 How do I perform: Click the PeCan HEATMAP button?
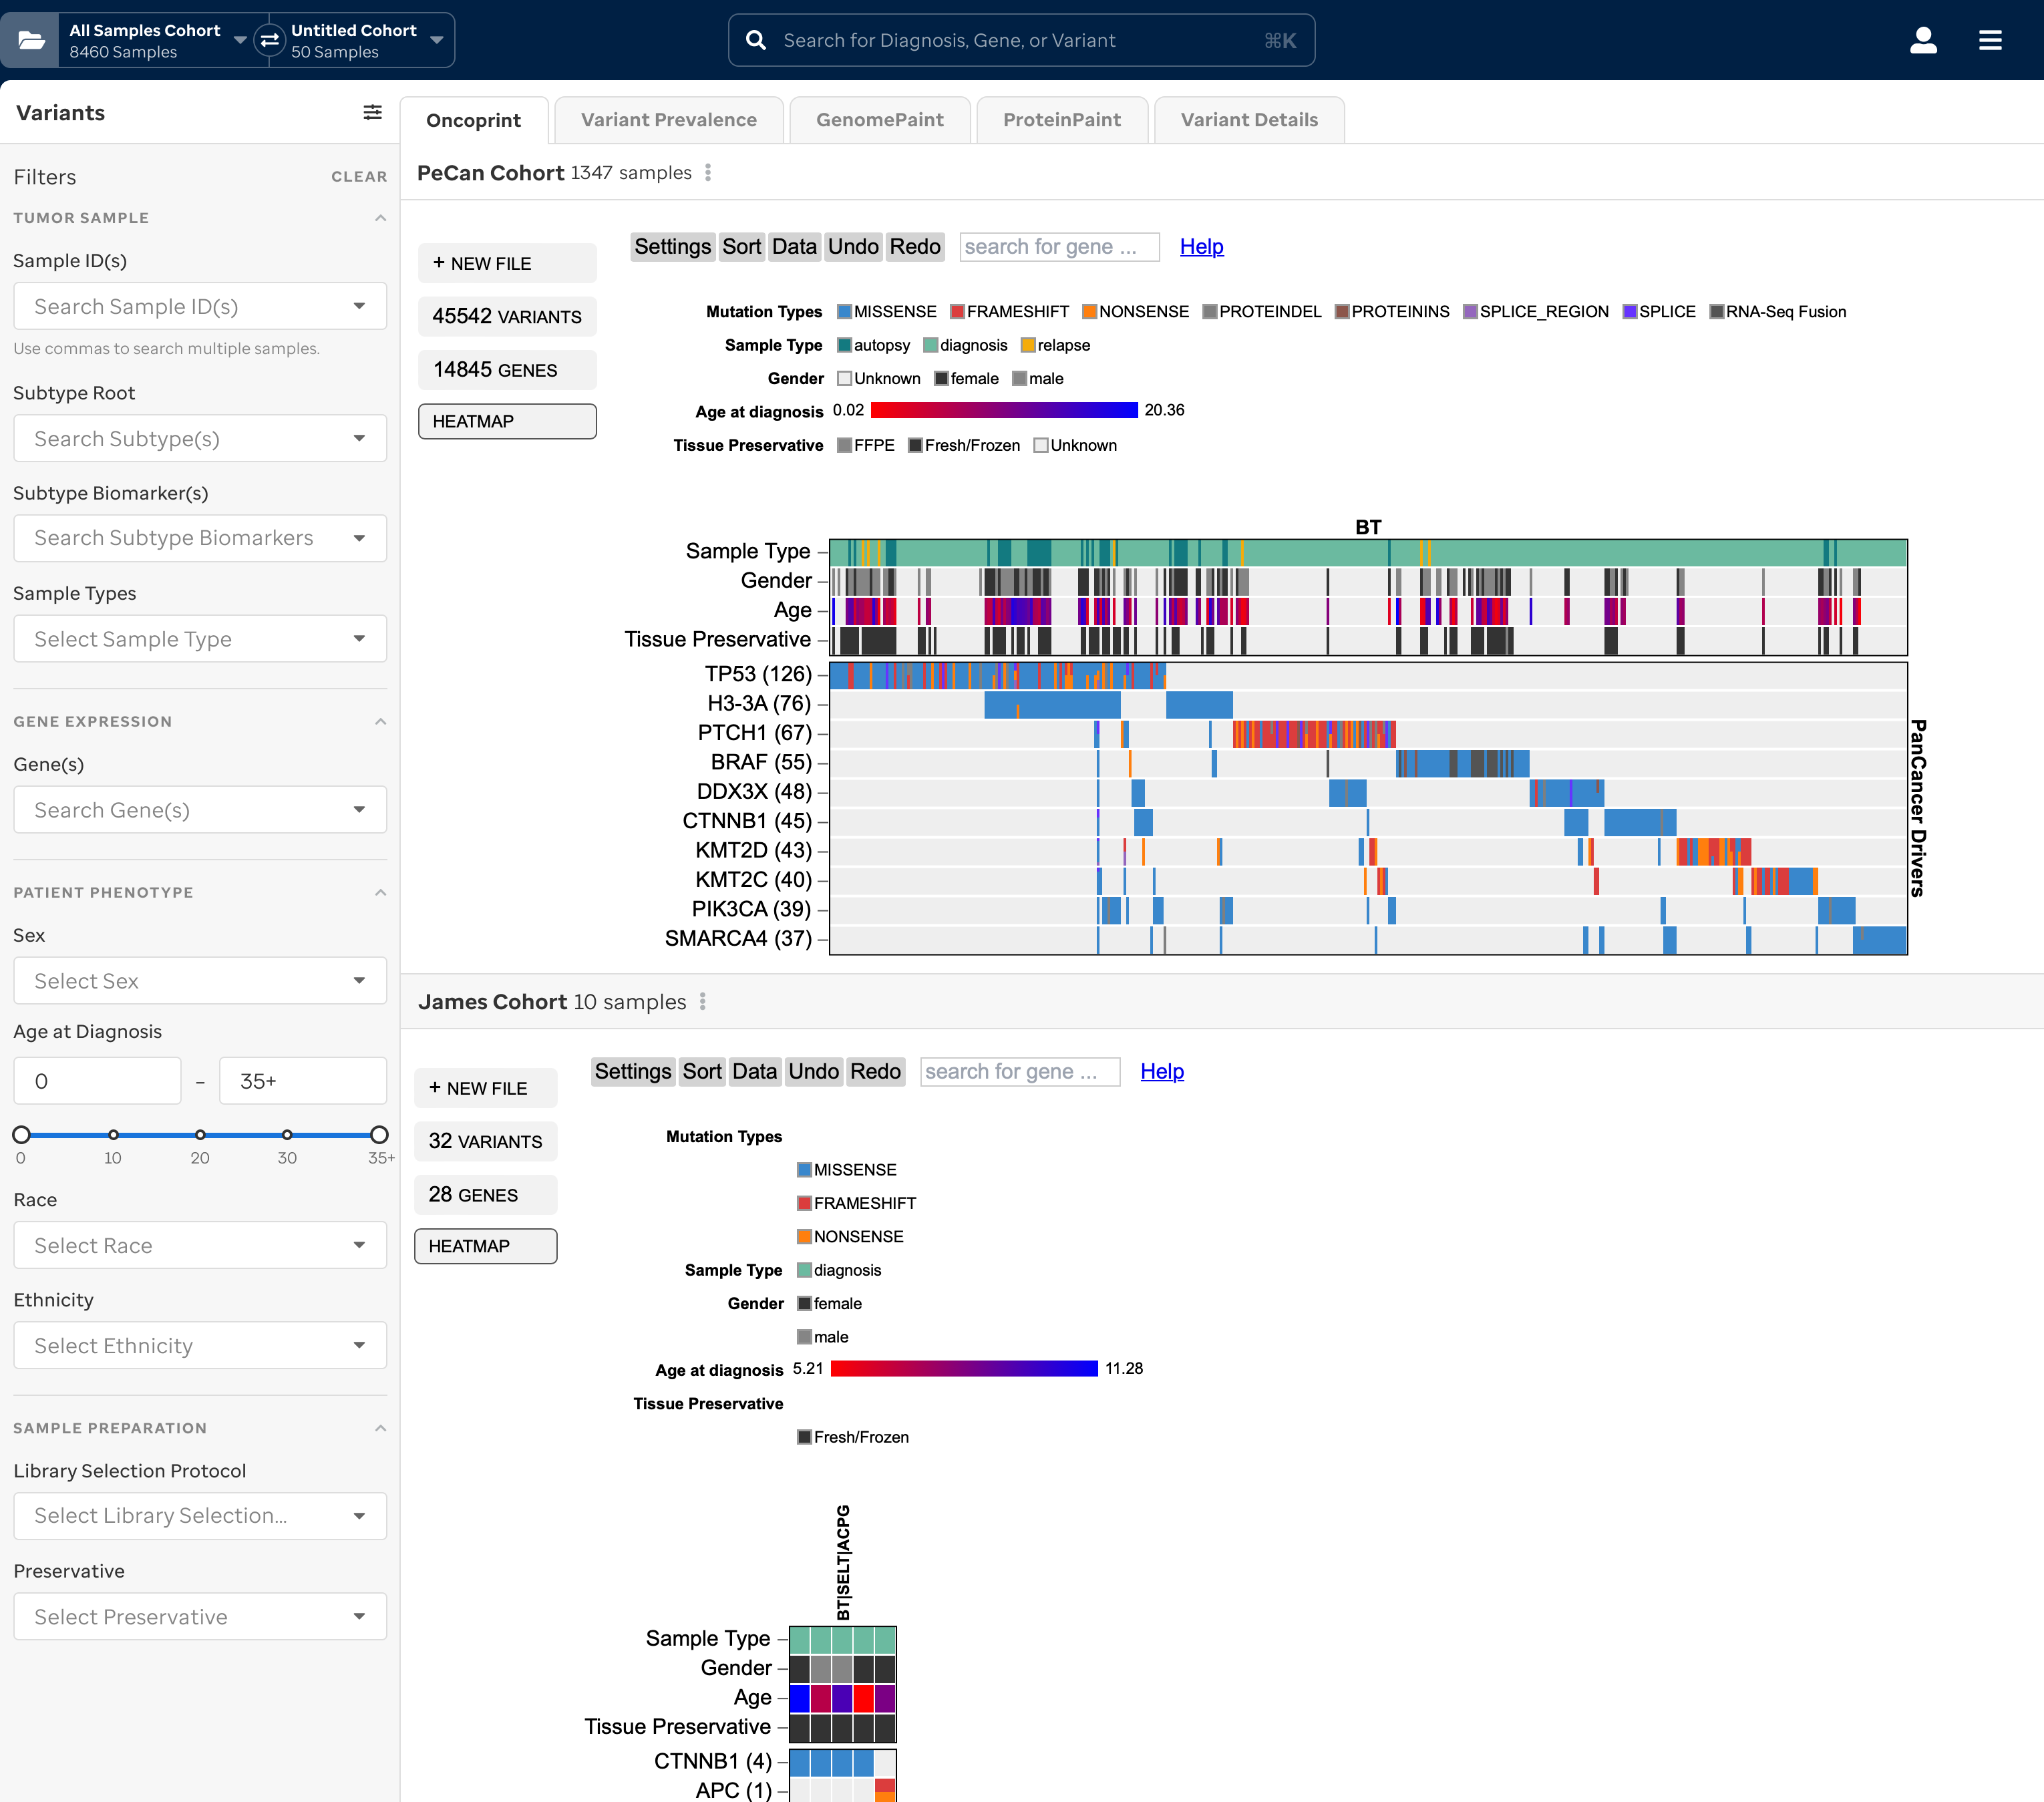click(x=507, y=422)
